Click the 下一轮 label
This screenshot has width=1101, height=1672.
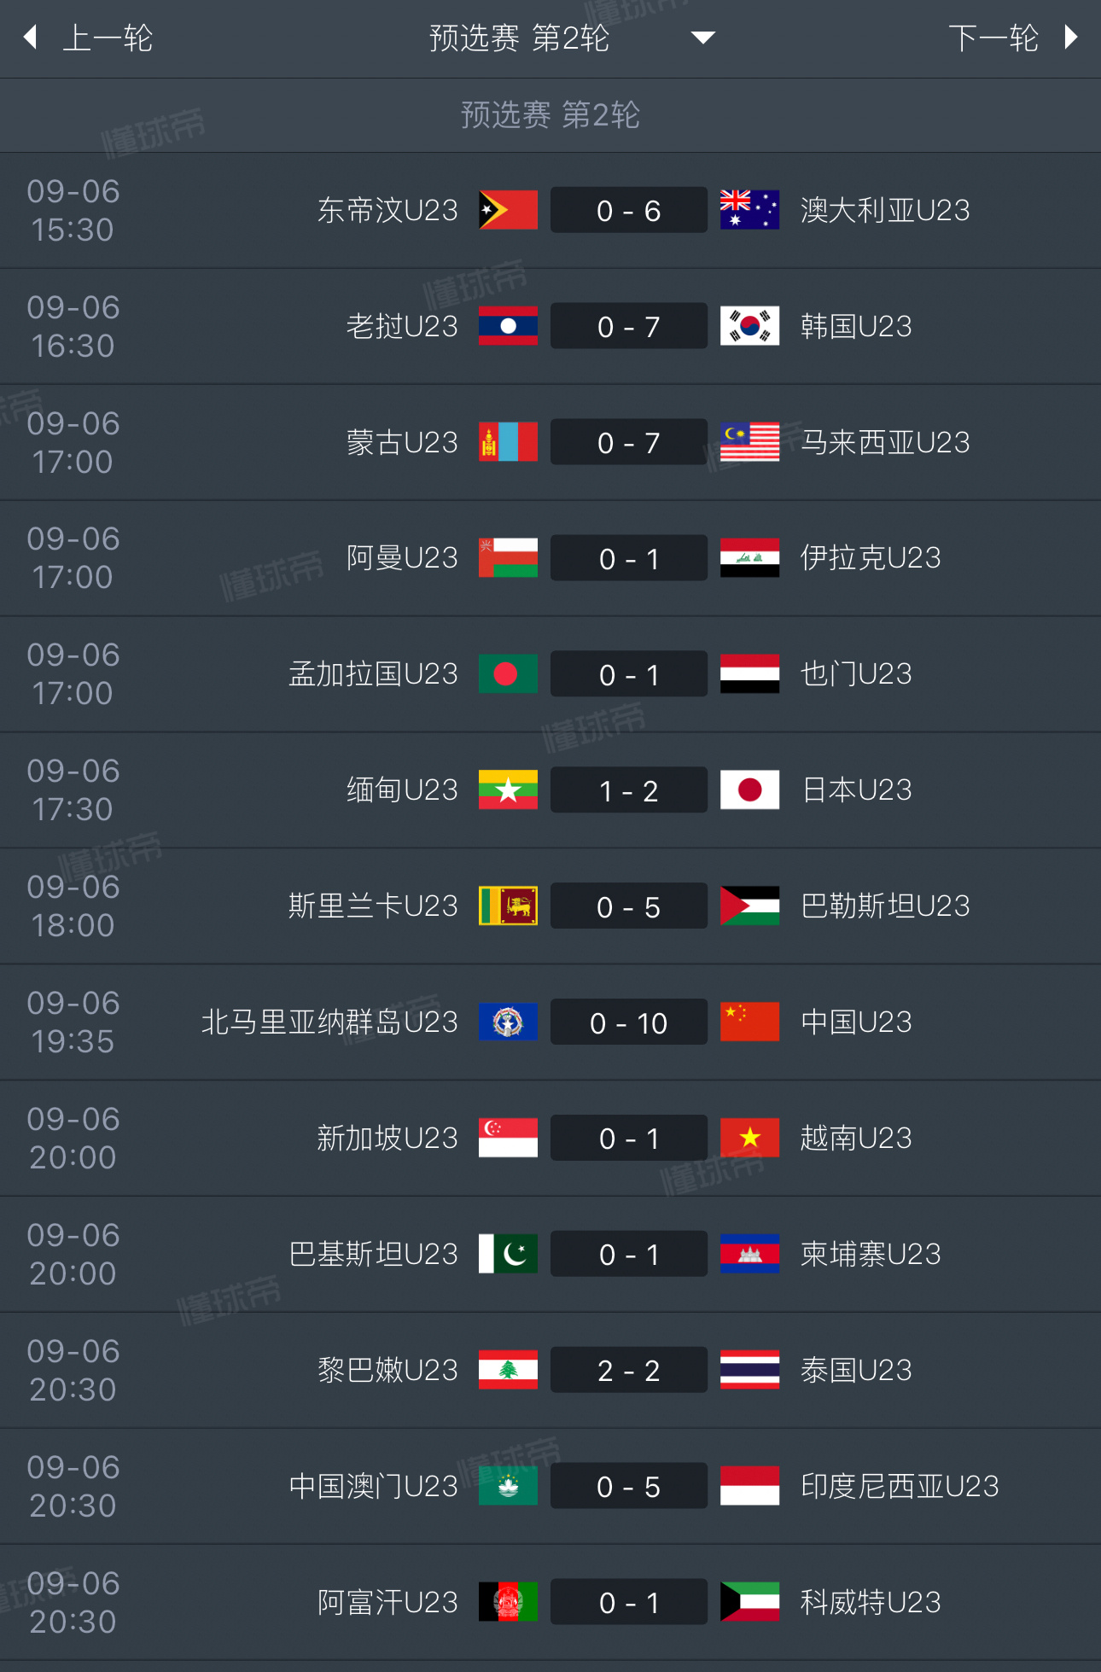(x=993, y=38)
